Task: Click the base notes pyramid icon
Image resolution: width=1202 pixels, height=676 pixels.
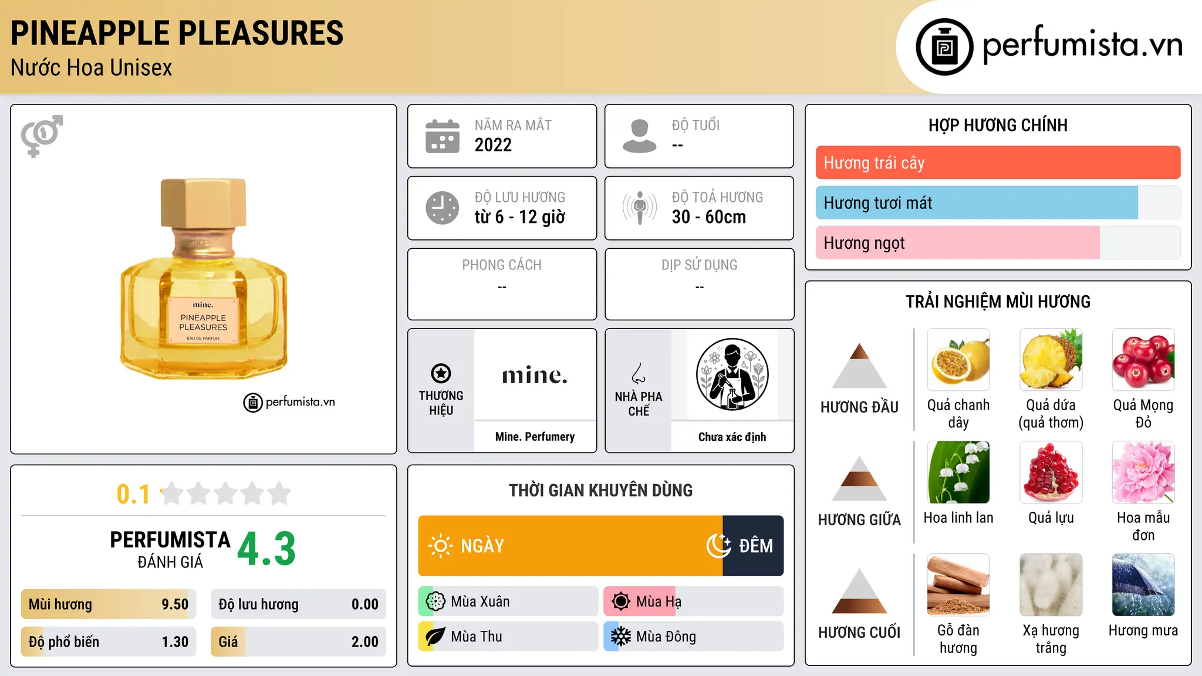Action: click(859, 591)
